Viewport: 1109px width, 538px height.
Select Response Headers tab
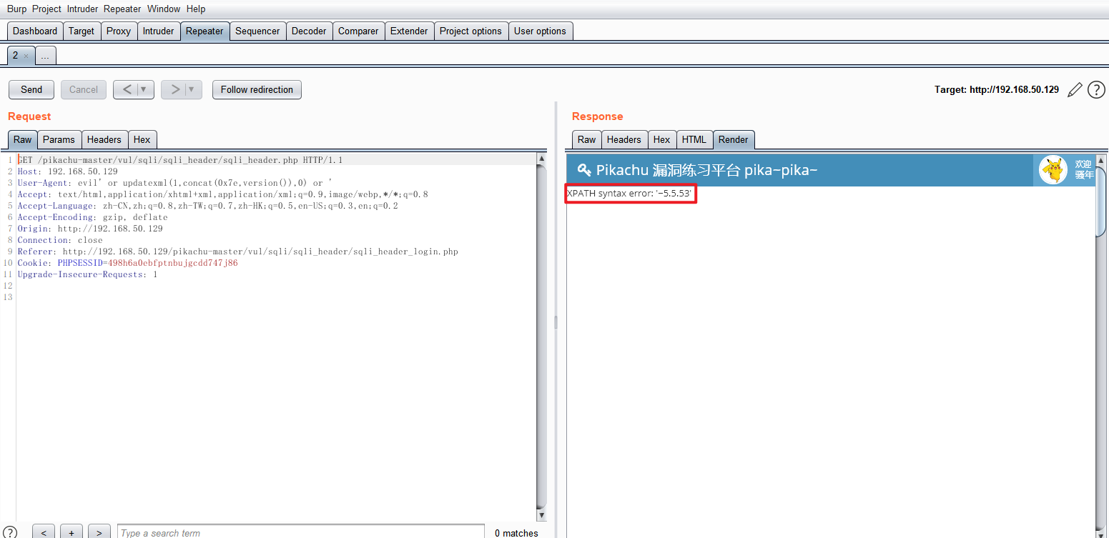pos(624,140)
